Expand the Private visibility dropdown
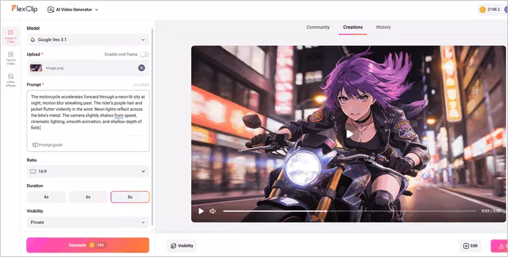Screen dimensions: 508x257 pos(88,223)
